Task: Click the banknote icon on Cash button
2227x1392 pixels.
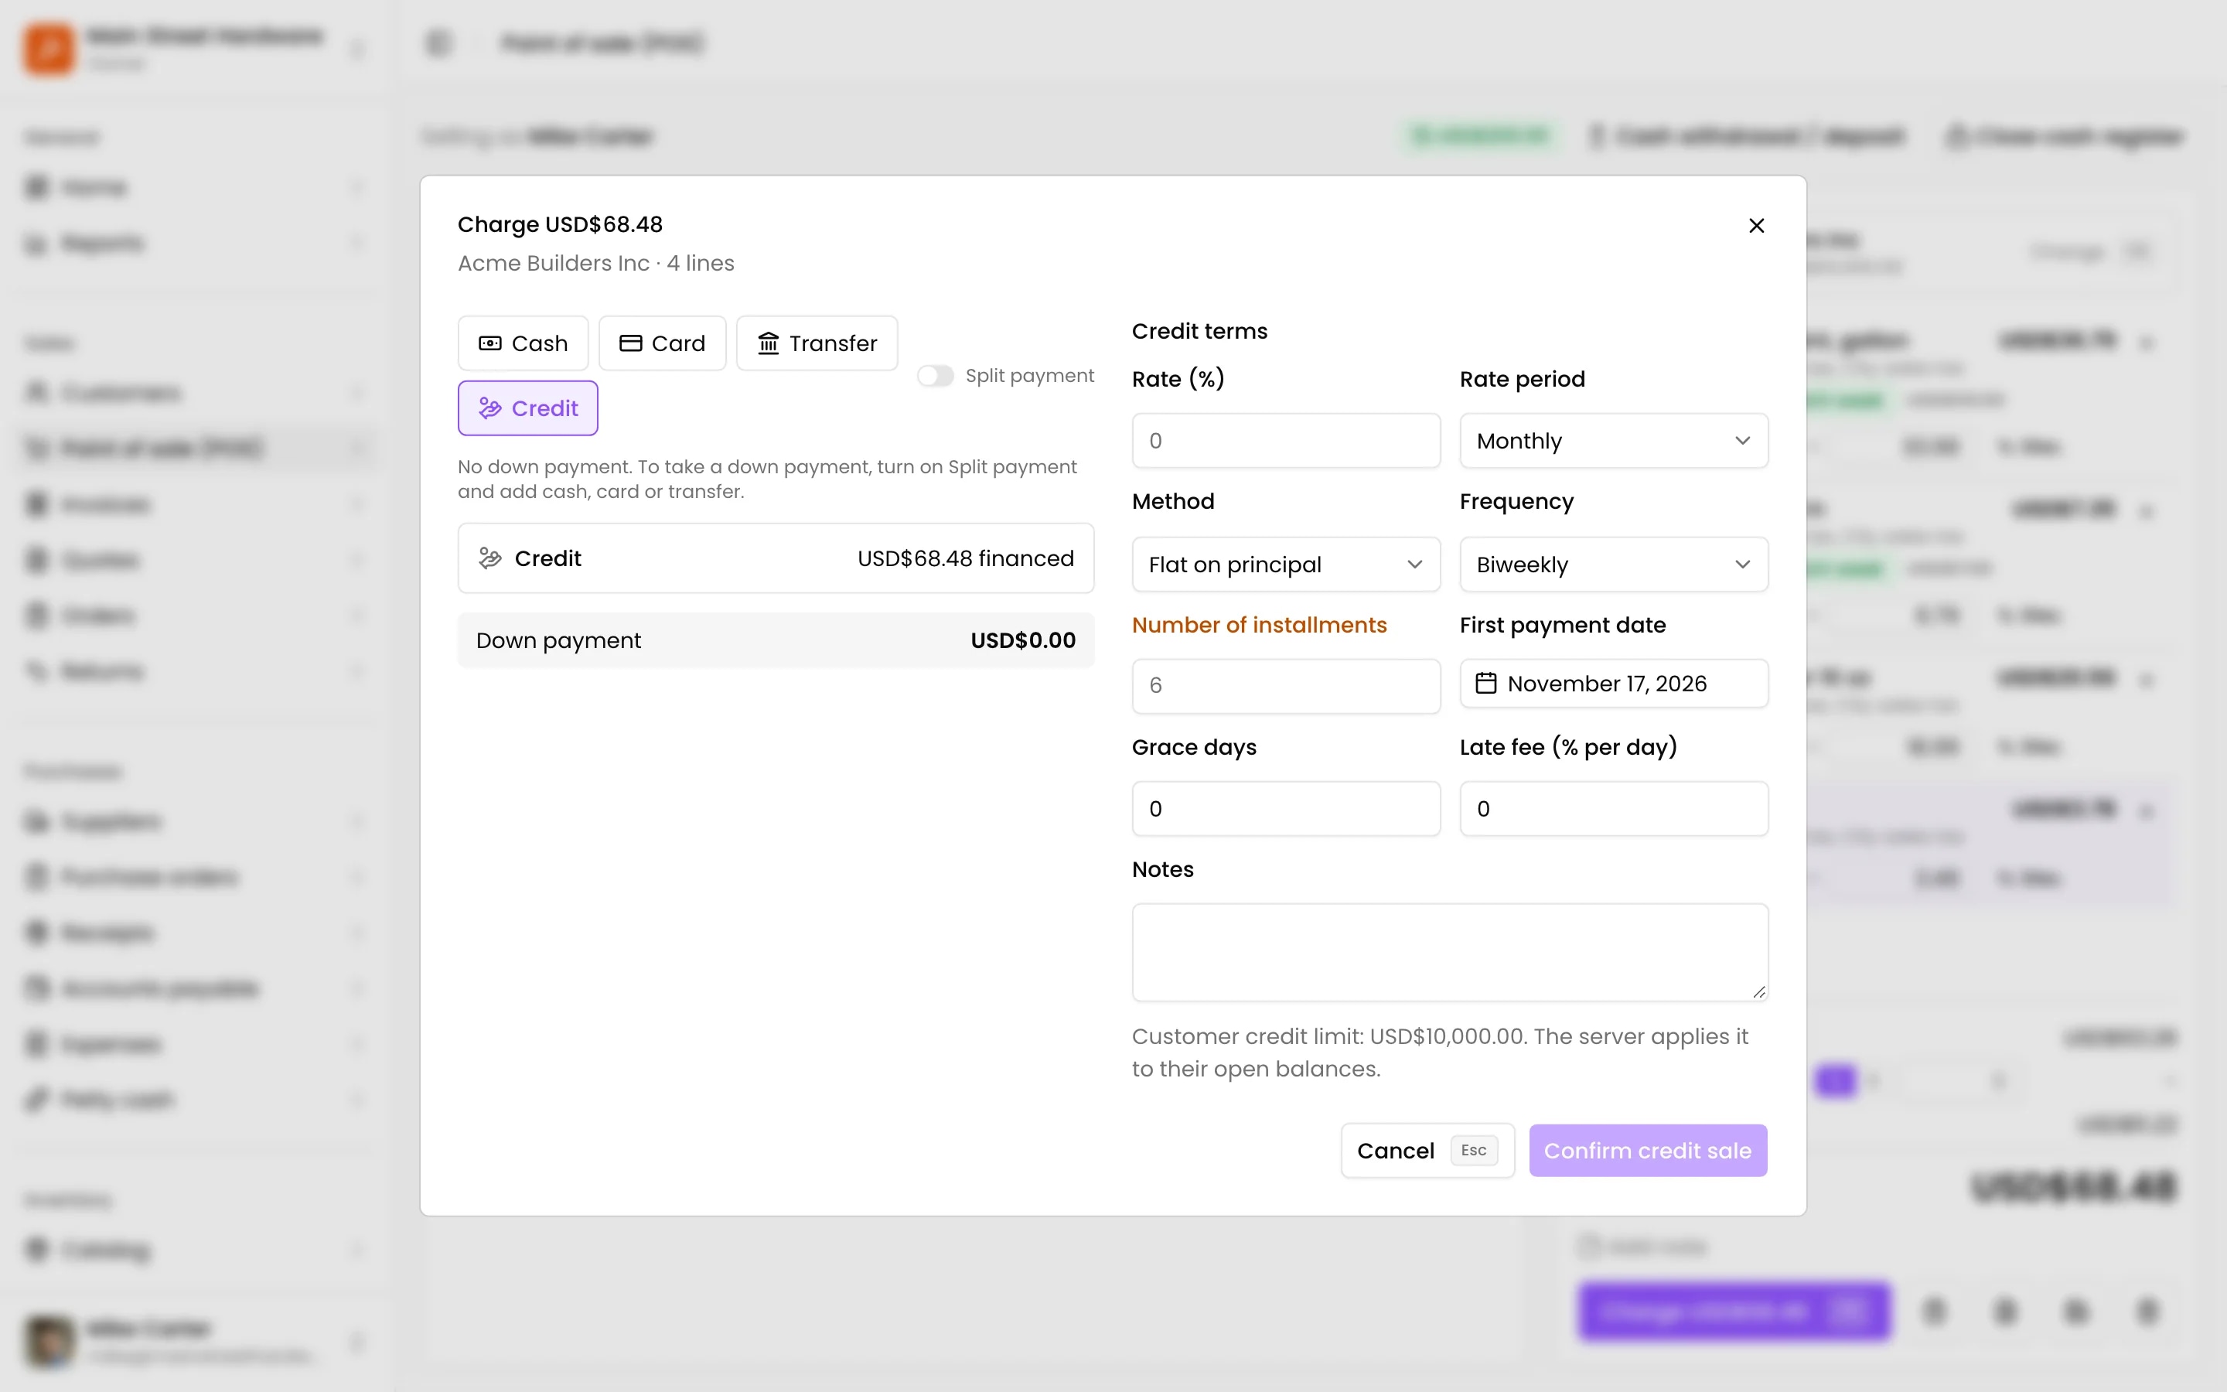Action: point(489,343)
